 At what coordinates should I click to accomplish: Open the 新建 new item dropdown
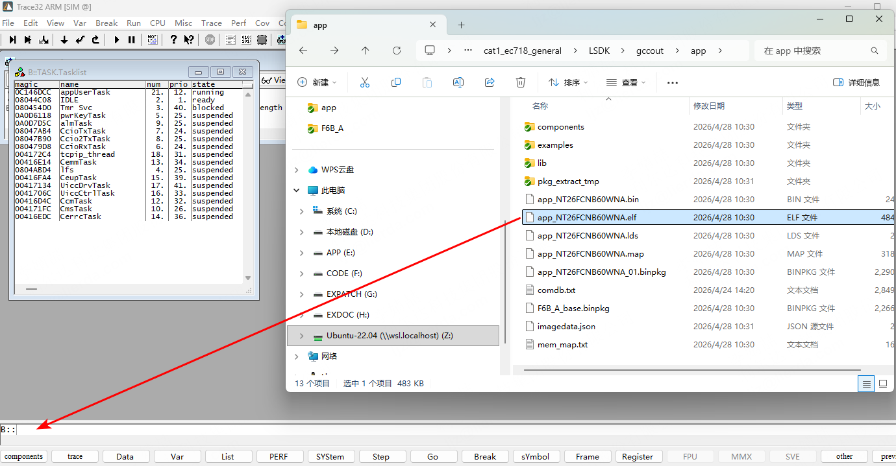(x=317, y=82)
